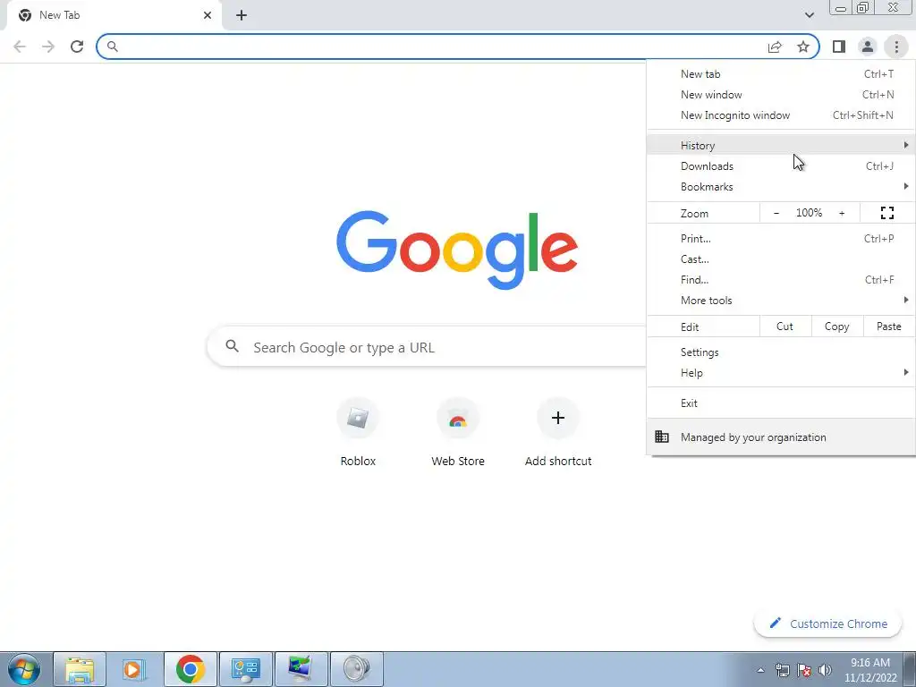
Task: Choose New window from the menu
Action: 781,95
